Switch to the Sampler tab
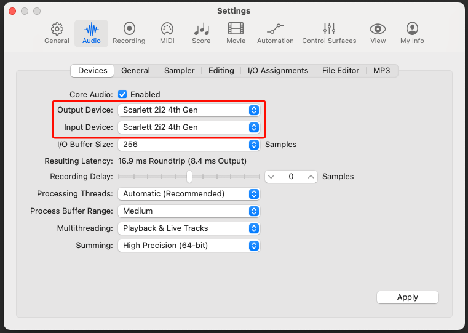468x333 pixels. click(x=180, y=71)
